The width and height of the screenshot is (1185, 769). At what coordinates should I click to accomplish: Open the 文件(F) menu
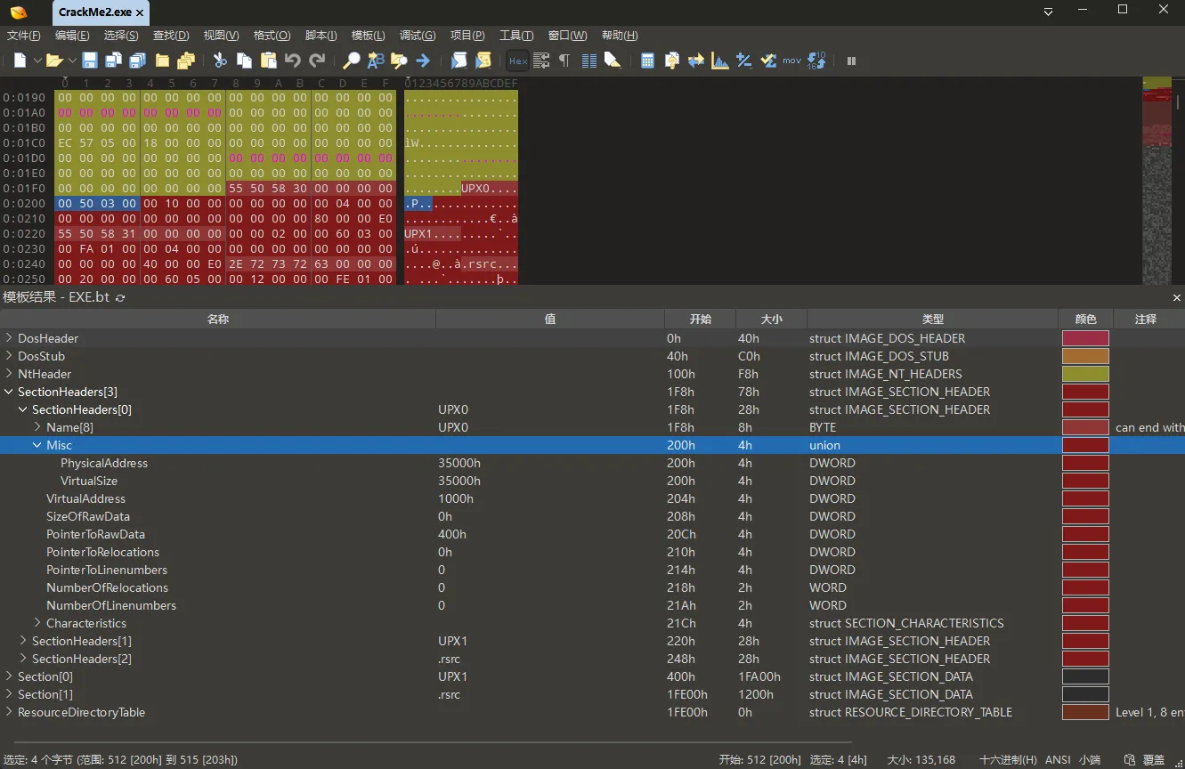point(24,36)
